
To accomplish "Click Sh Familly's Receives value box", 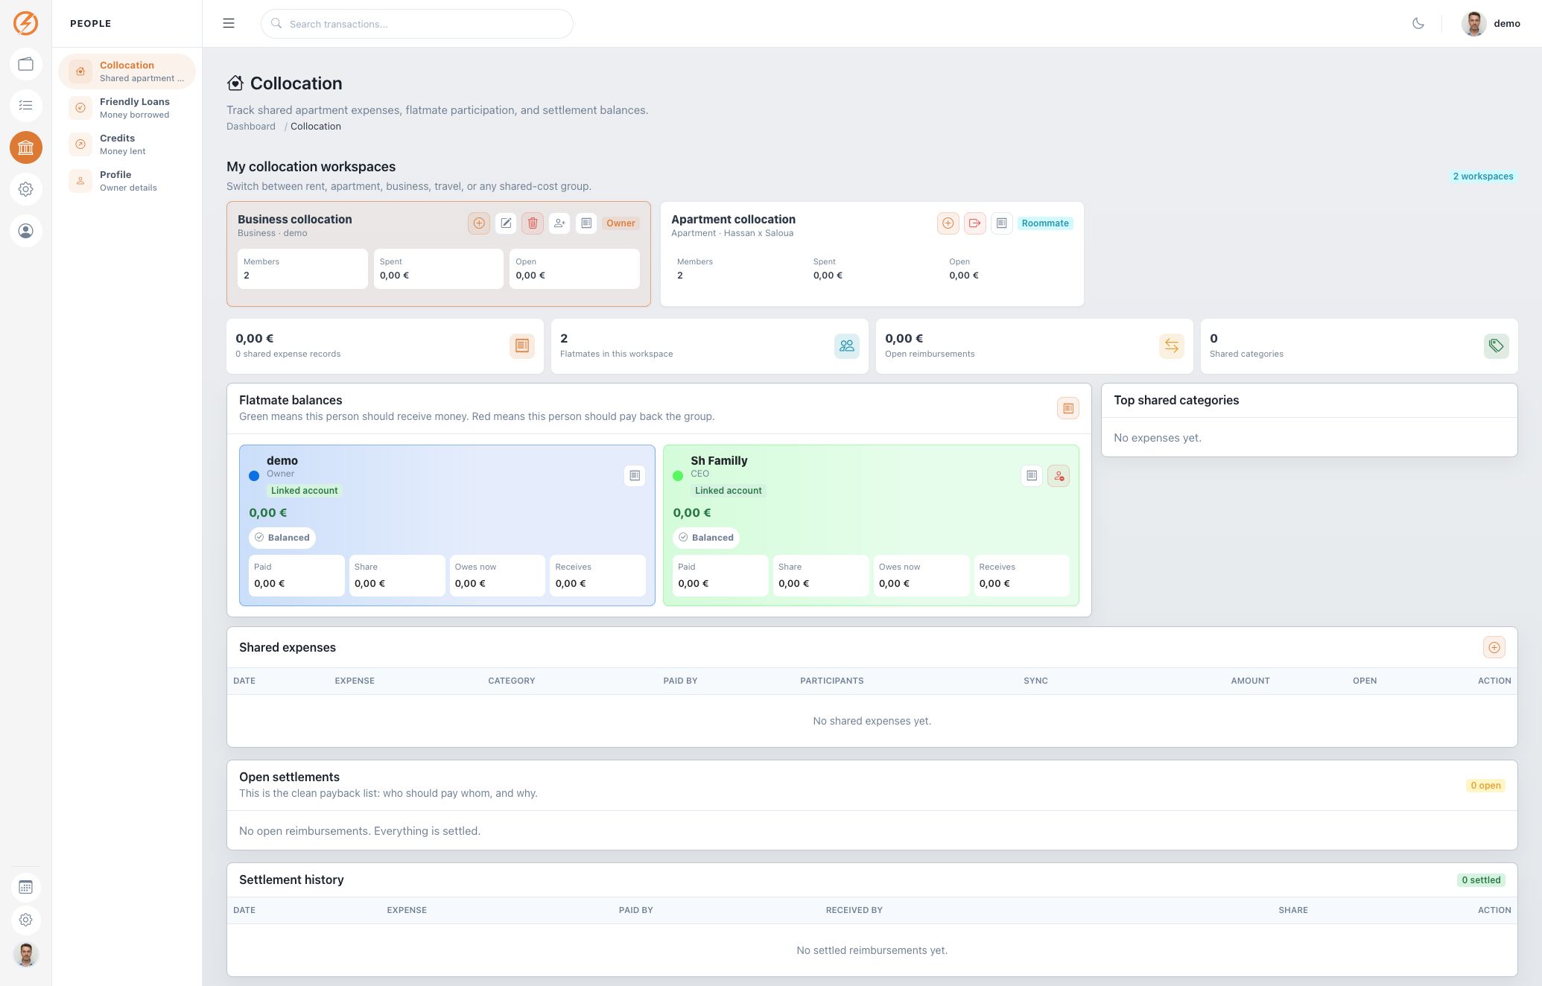I will tap(1021, 575).
